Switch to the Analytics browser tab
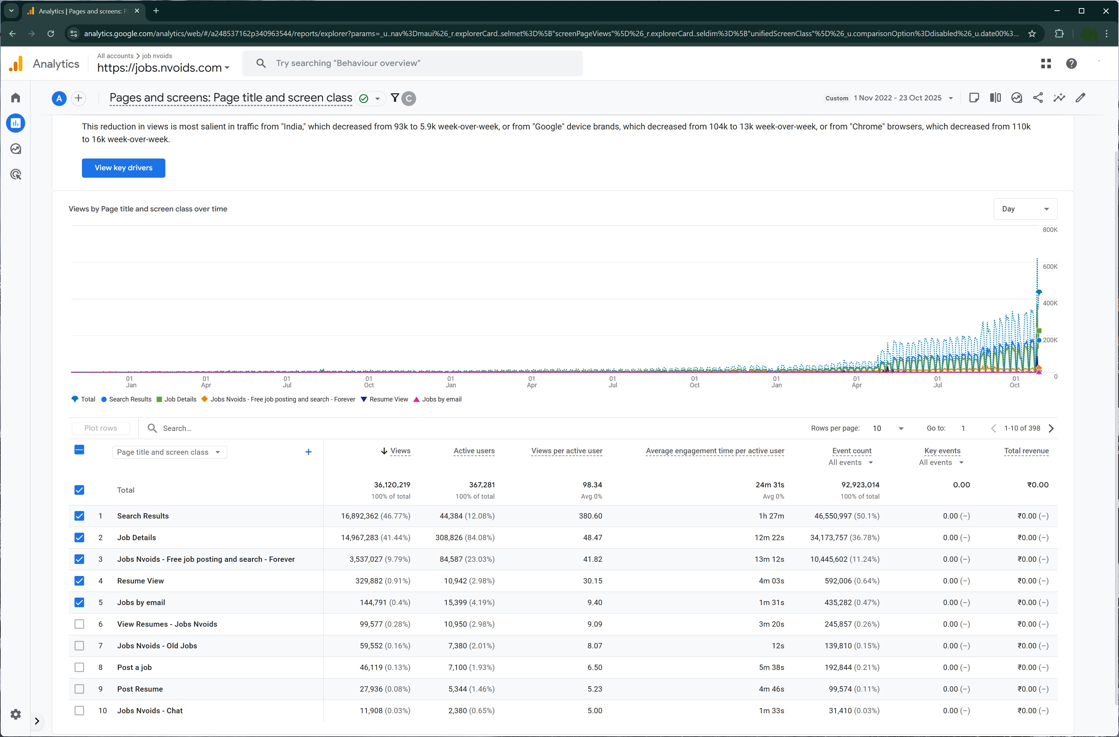This screenshot has width=1119, height=737. click(x=78, y=11)
